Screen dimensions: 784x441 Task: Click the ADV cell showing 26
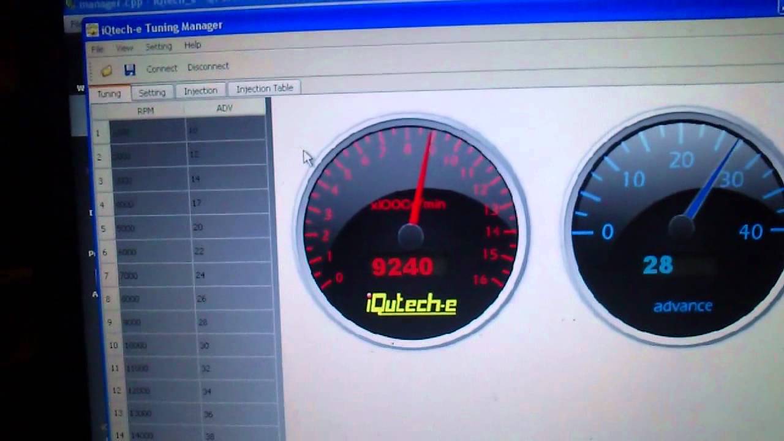(234, 298)
